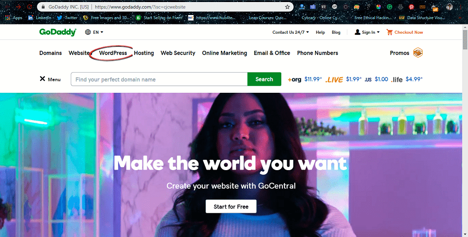Open the Pinterest save extension

pos(411,7)
